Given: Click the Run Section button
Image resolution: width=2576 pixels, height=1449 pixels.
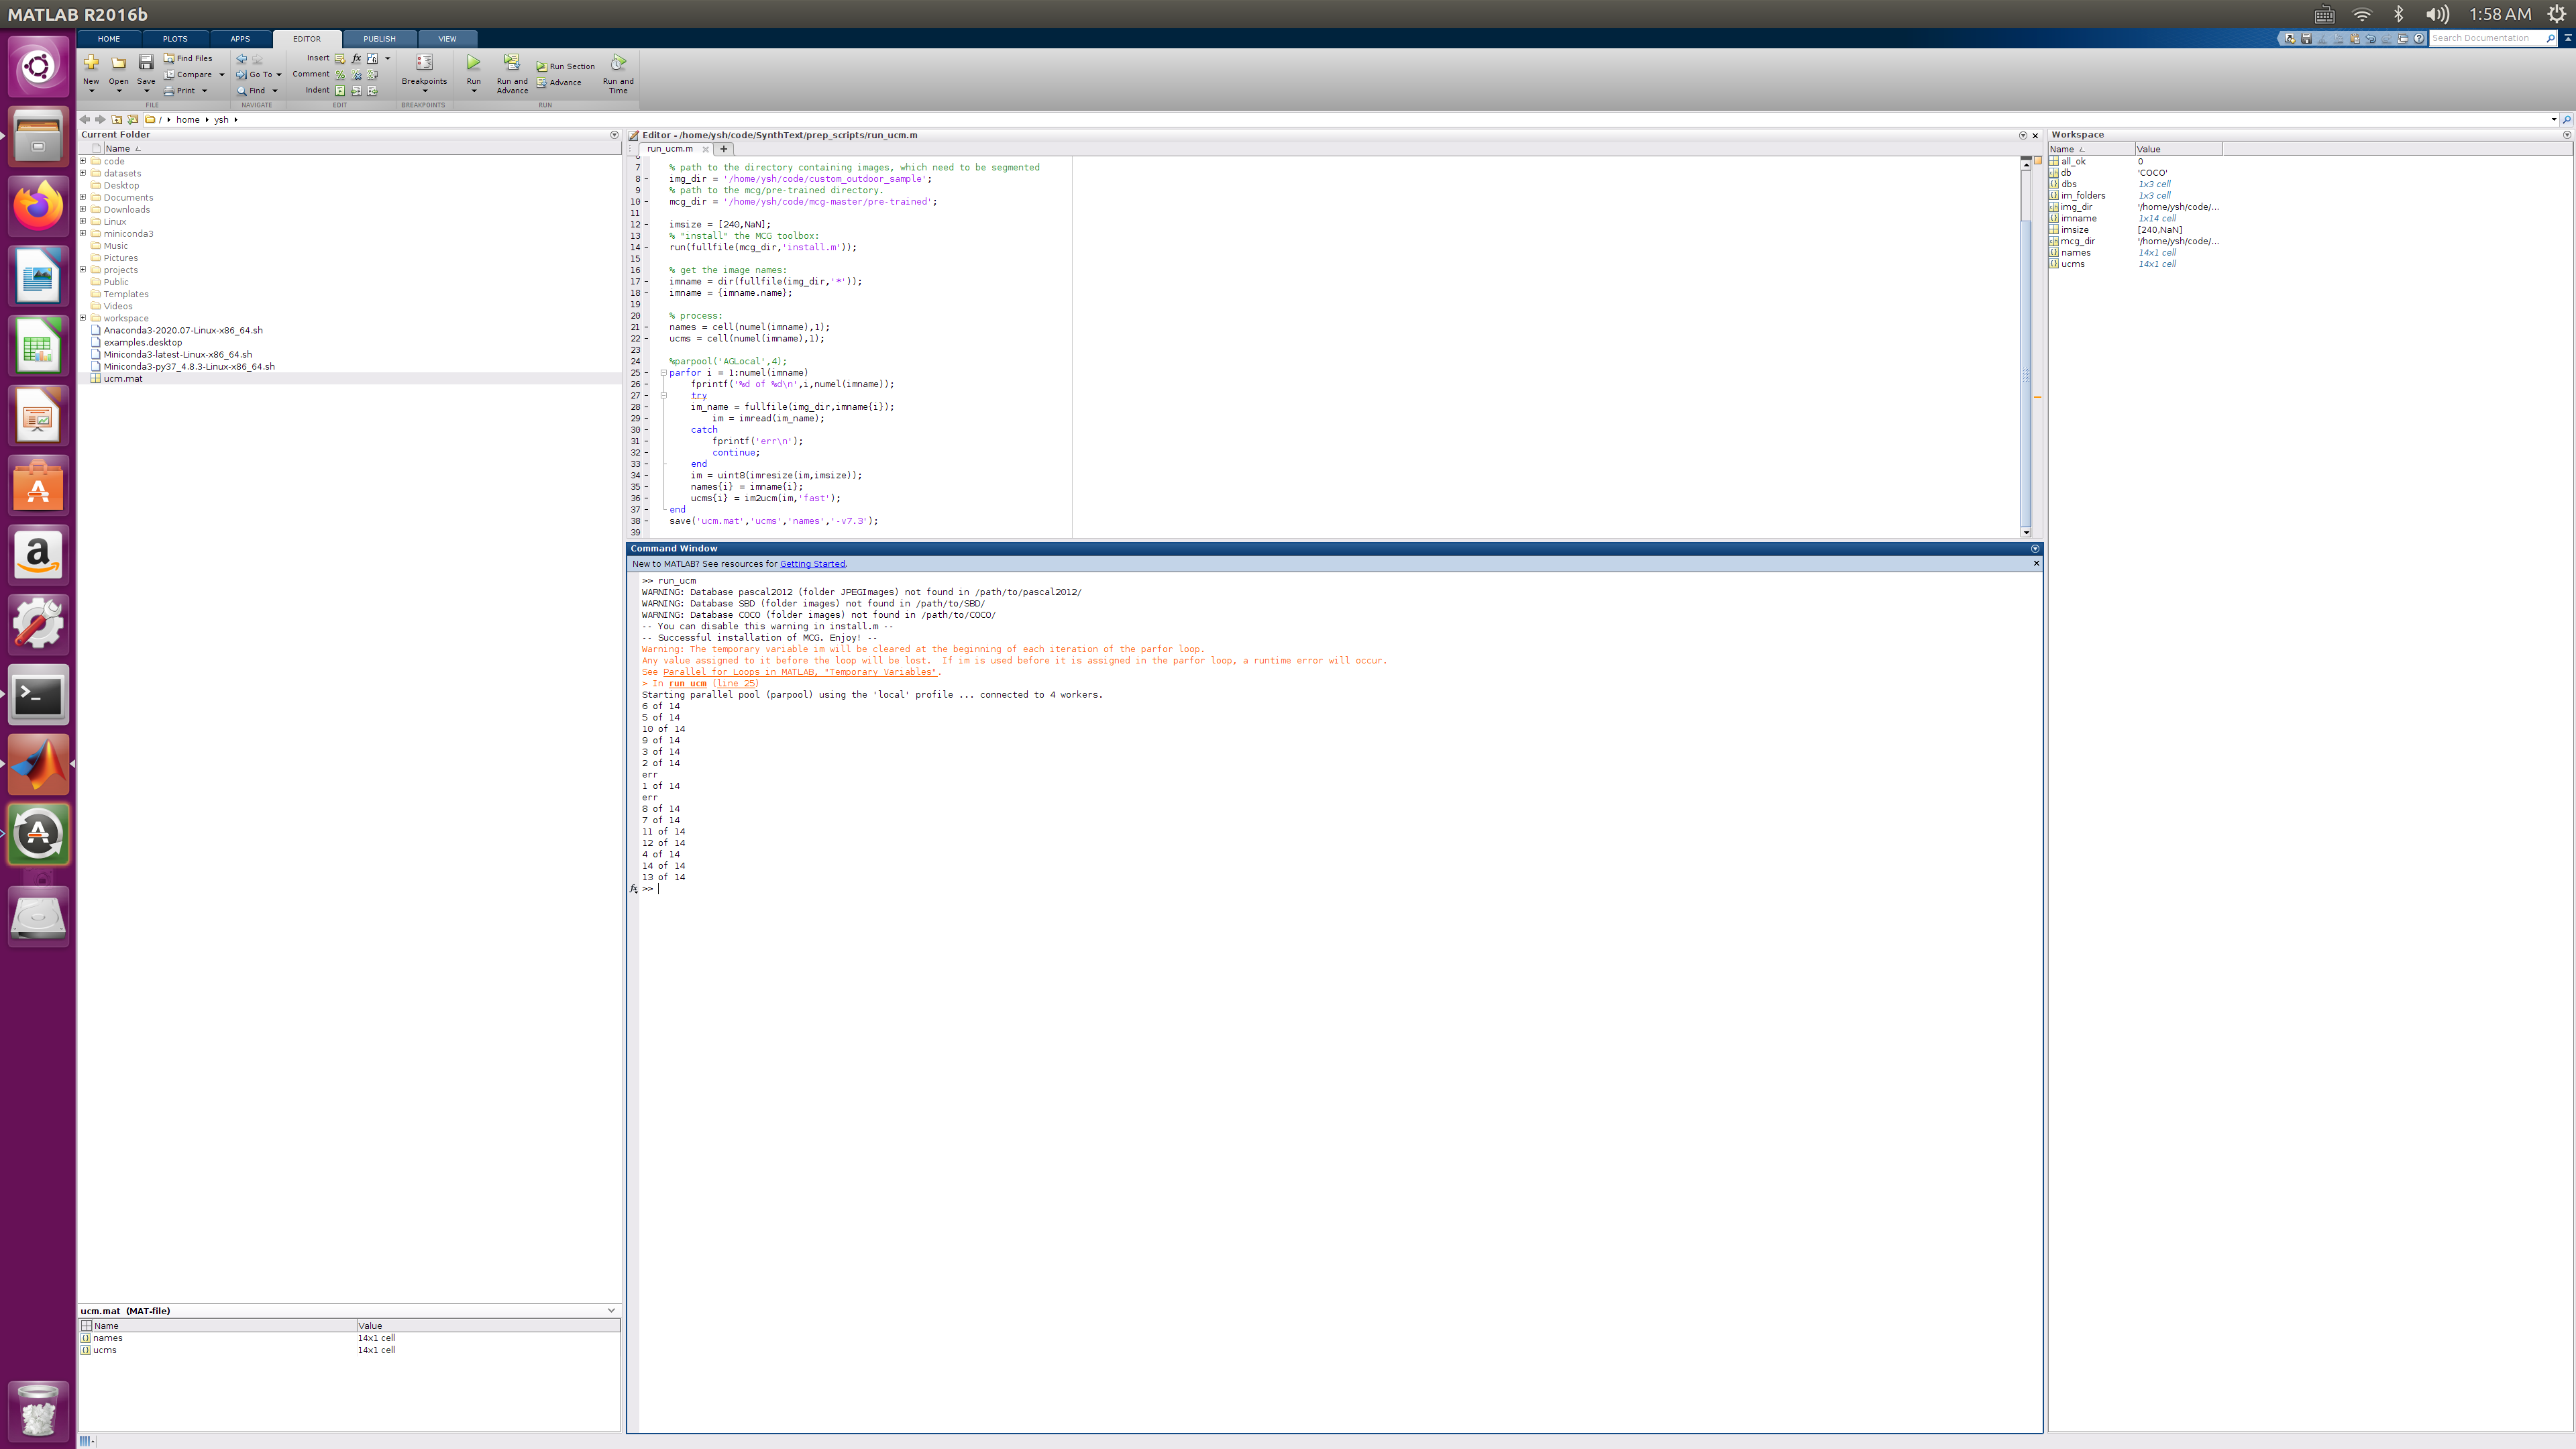Looking at the screenshot, I should pyautogui.click(x=565, y=67).
